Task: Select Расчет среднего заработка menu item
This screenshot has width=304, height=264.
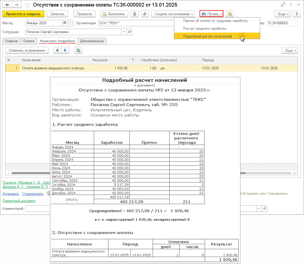Action: point(204,28)
